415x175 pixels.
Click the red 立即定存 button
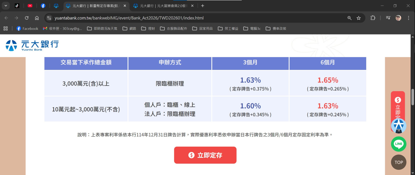tap(205, 155)
